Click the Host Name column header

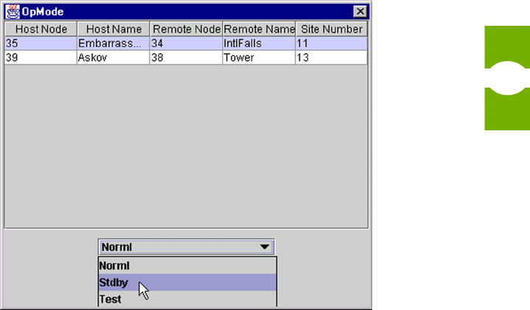pyautogui.click(x=114, y=29)
